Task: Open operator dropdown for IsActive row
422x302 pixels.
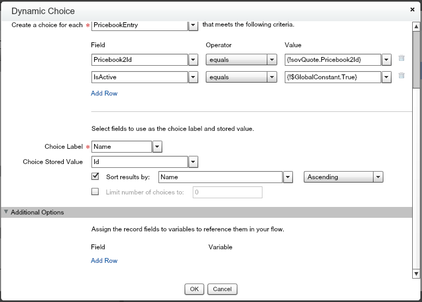Action: click(x=272, y=77)
